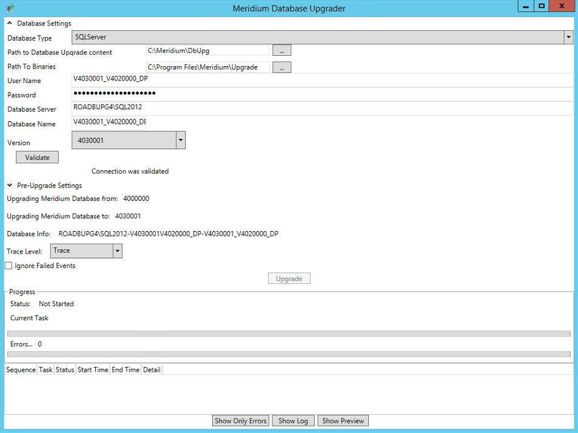
Task: Click the Show Log button
Action: 293,420
